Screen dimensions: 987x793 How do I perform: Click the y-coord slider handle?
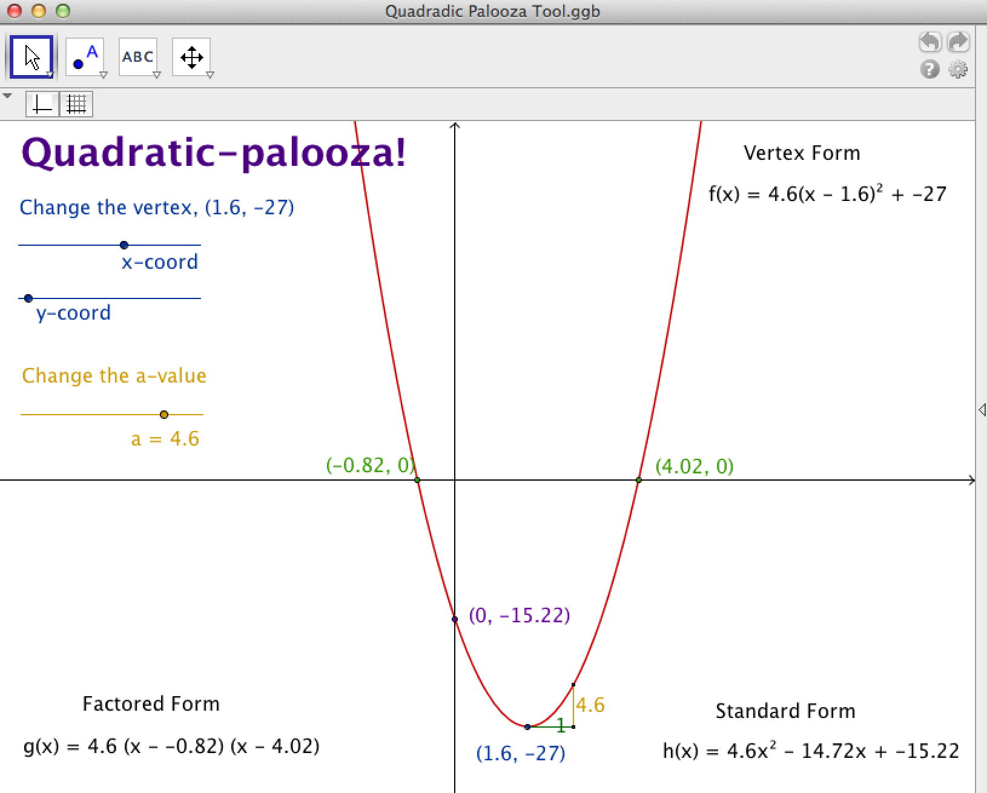tap(28, 298)
